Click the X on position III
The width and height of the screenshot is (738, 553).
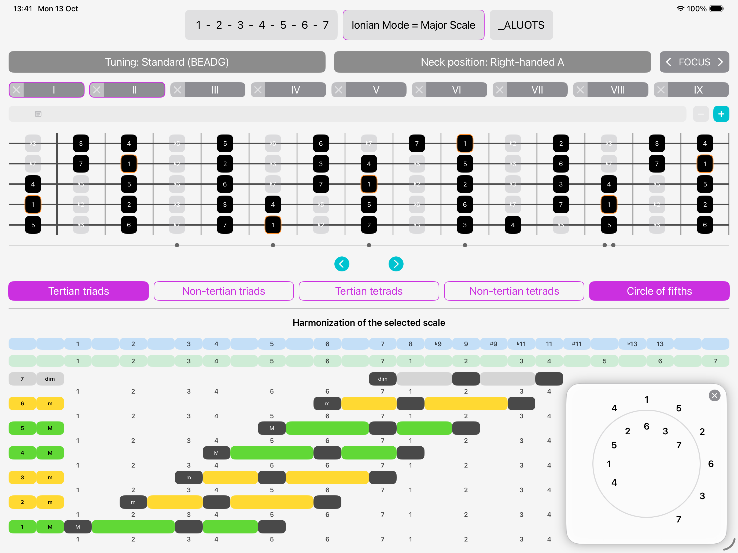click(178, 90)
